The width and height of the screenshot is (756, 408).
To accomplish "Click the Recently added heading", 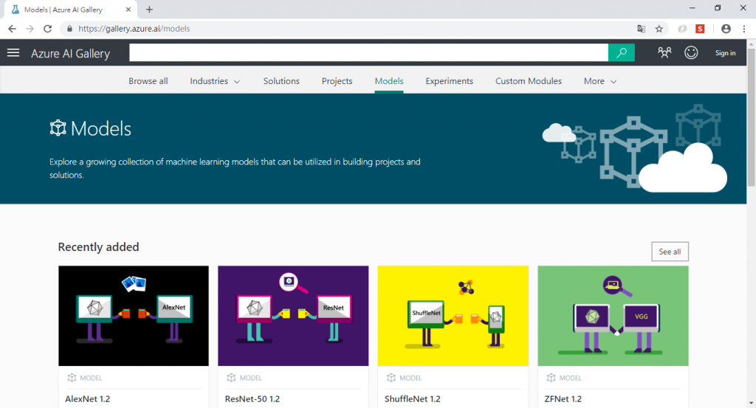I will click(x=98, y=246).
